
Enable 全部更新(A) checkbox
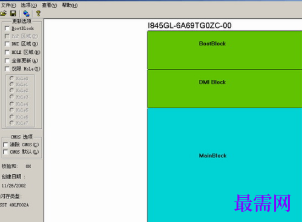tap(7, 60)
